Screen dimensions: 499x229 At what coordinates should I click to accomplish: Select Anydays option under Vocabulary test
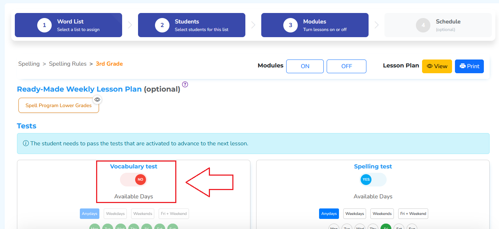(x=90, y=213)
